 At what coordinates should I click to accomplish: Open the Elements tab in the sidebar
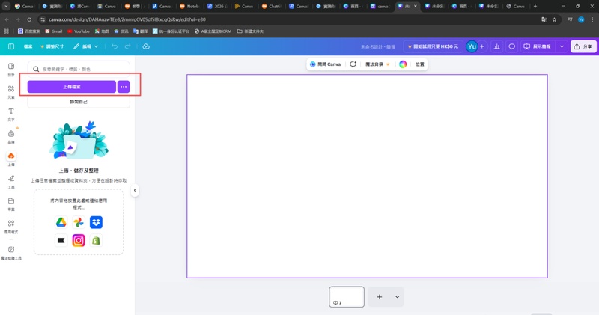[11, 92]
